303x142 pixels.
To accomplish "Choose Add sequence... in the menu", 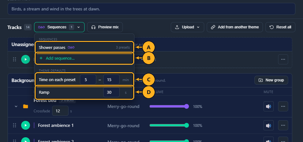I will click(84, 58).
